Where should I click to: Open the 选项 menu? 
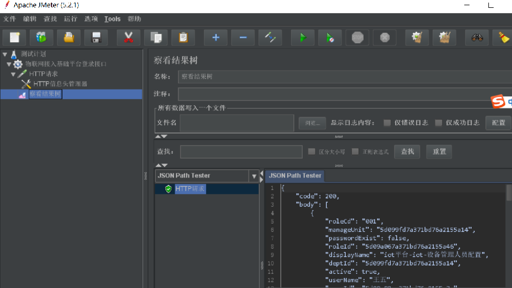[91, 19]
